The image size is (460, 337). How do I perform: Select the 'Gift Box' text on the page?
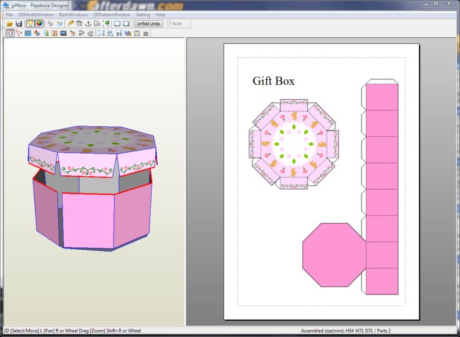tap(274, 81)
